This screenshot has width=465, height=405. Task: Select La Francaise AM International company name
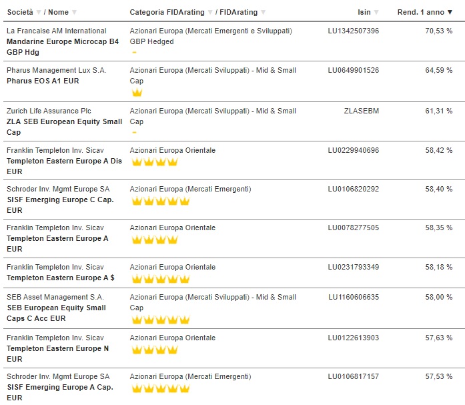click(x=56, y=31)
